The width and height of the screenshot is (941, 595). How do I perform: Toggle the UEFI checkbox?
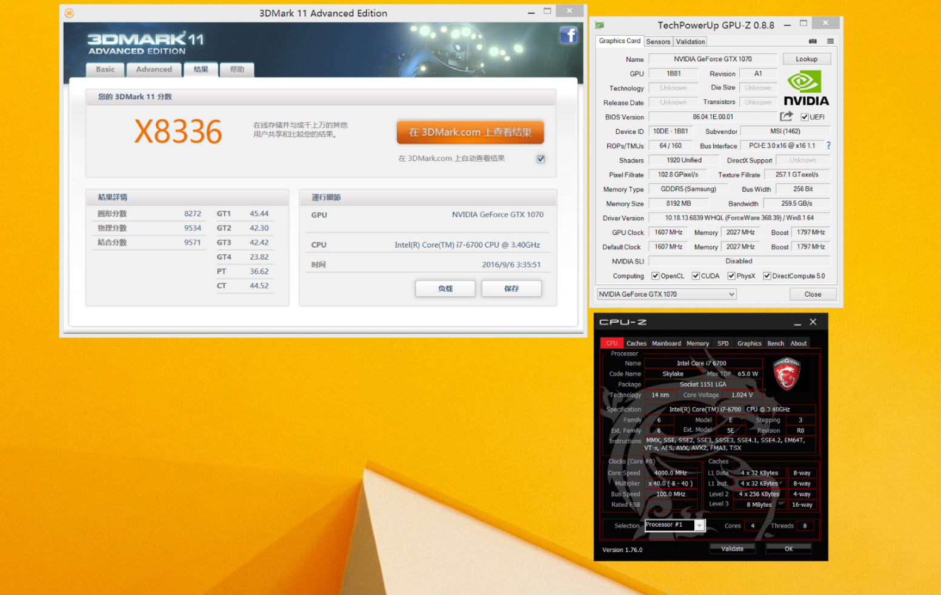[805, 117]
